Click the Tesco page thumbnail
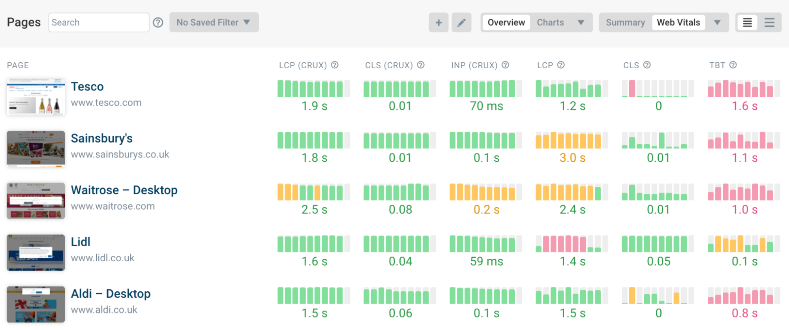This screenshot has height=330, width=789. [36, 97]
